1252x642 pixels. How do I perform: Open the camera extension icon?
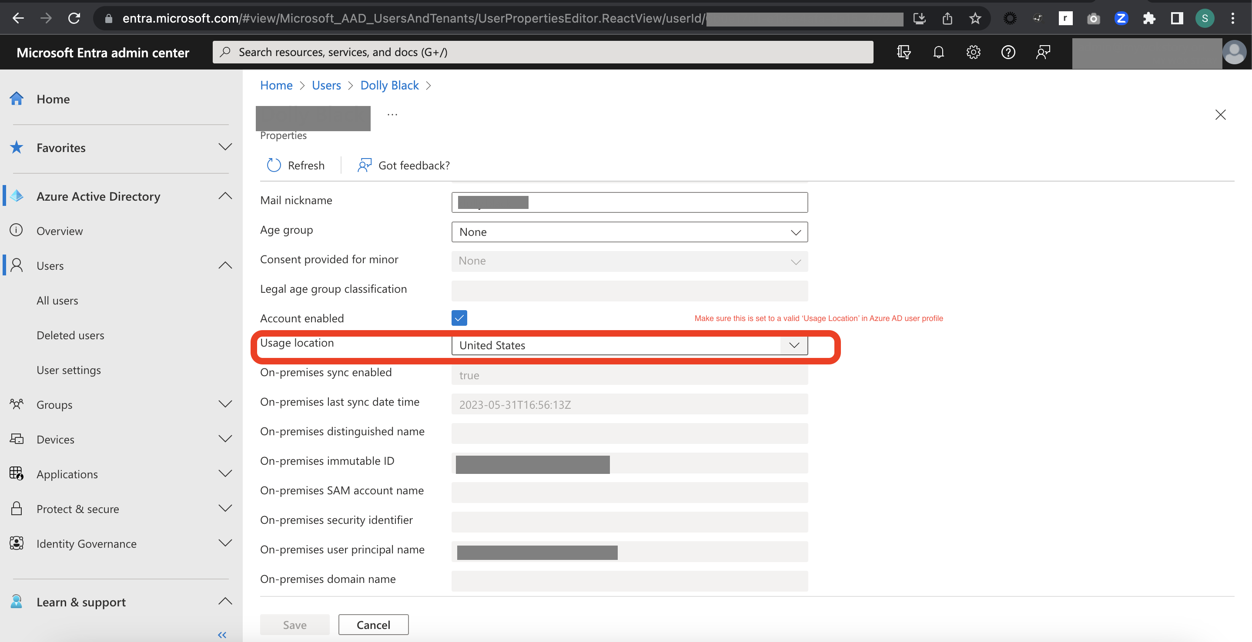1093,18
